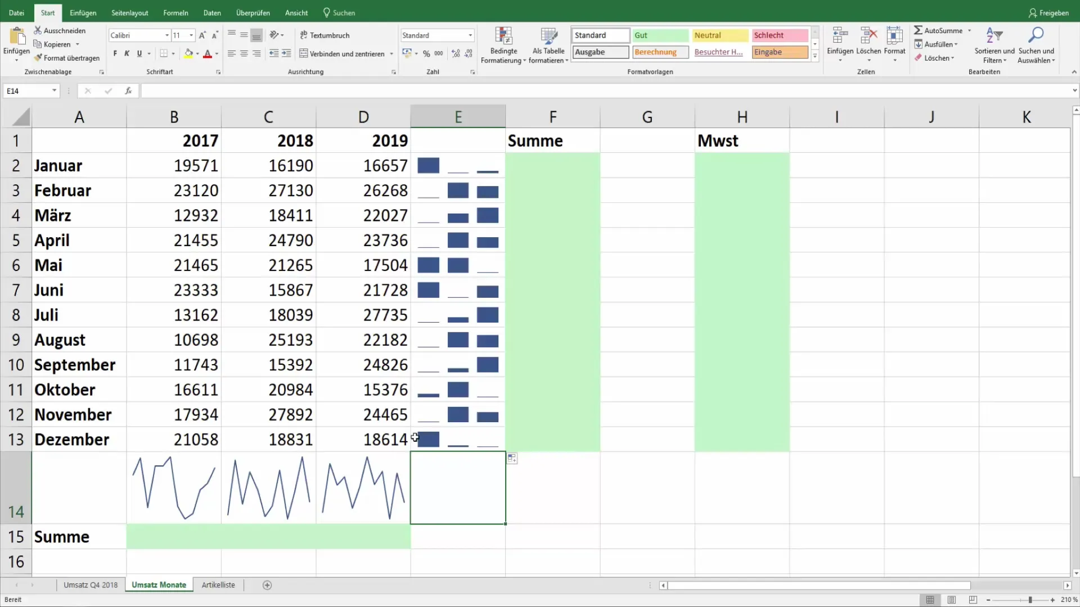Decrease font size with small A icon
1080x607 pixels.
pos(215,35)
